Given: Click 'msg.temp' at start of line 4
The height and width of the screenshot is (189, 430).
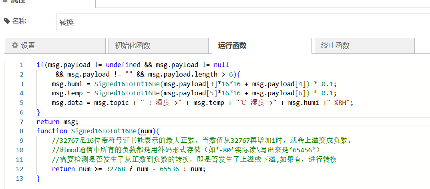Looking at the screenshot, I should click(x=67, y=93).
